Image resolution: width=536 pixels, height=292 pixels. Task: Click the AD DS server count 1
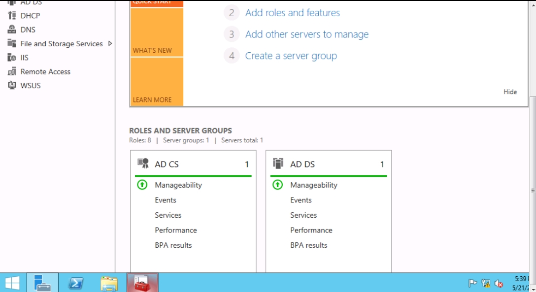pyautogui.click(x=382, y=164)
